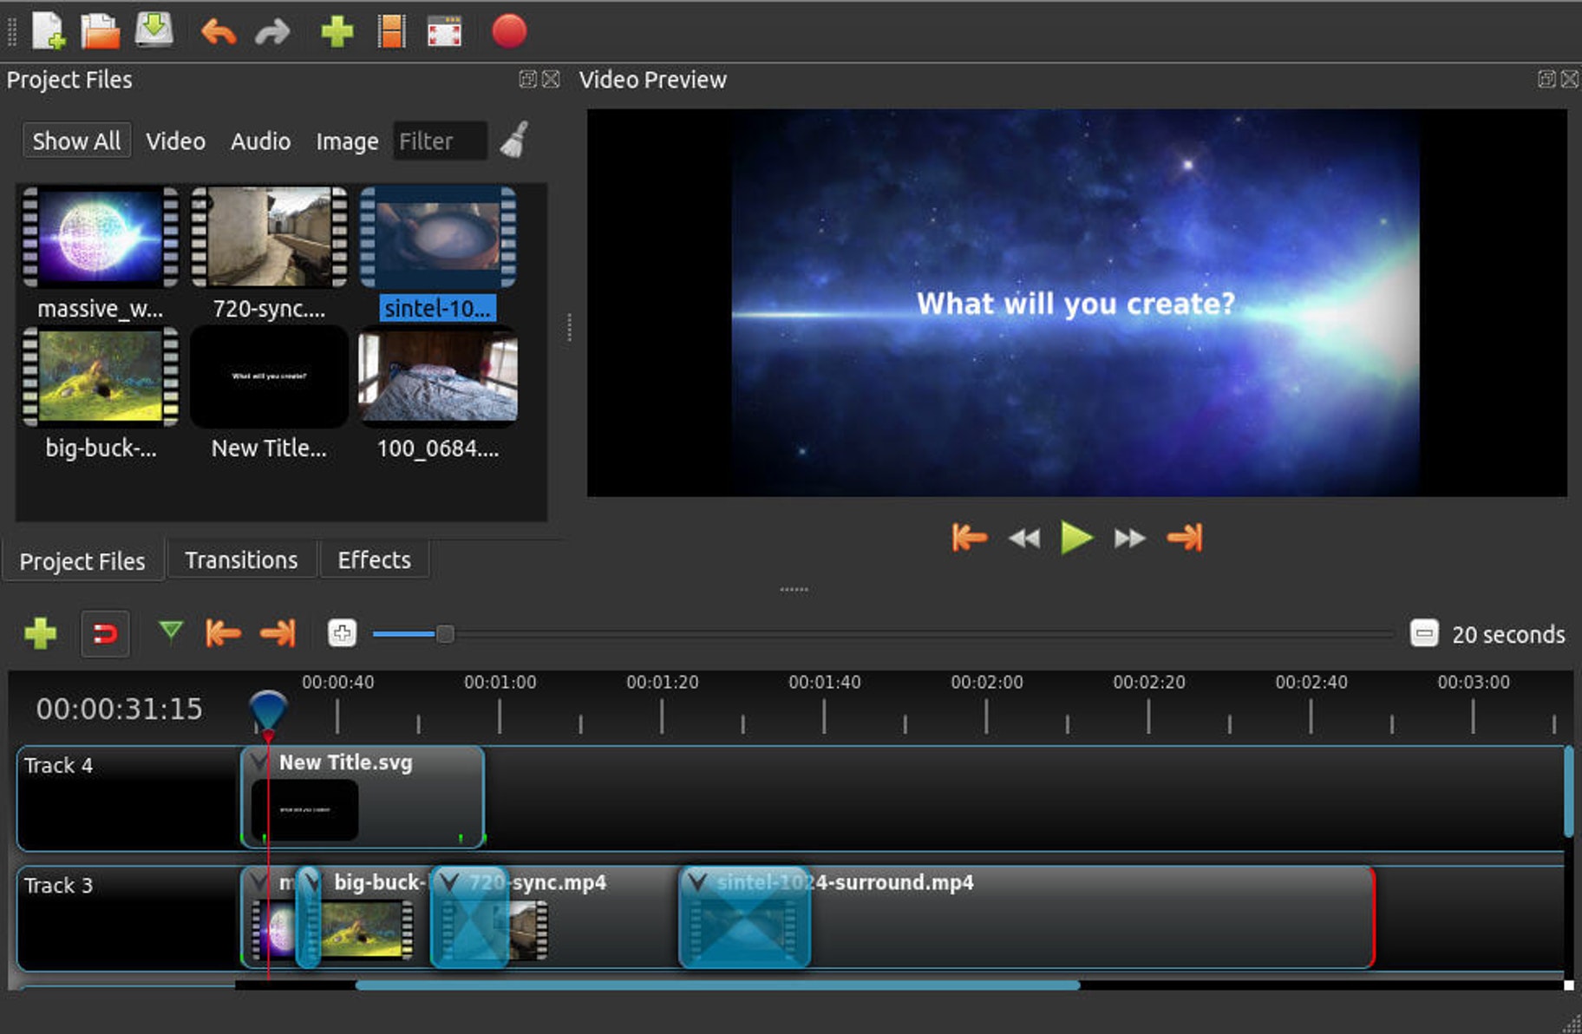
Task: Toggle fullscreen preview mode
Action: tap(443, 30)
